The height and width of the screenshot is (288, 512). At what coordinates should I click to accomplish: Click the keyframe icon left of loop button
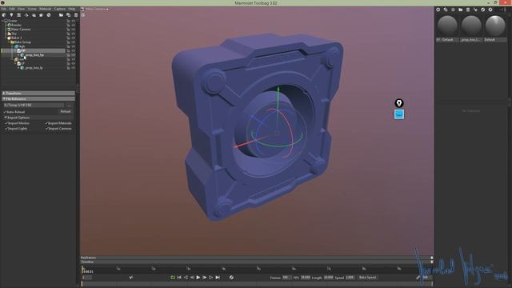(131, 278)
